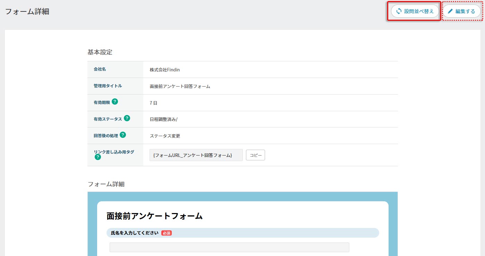Click the 管理用タイトル row label
485x256 pixels.
[108, 86]
